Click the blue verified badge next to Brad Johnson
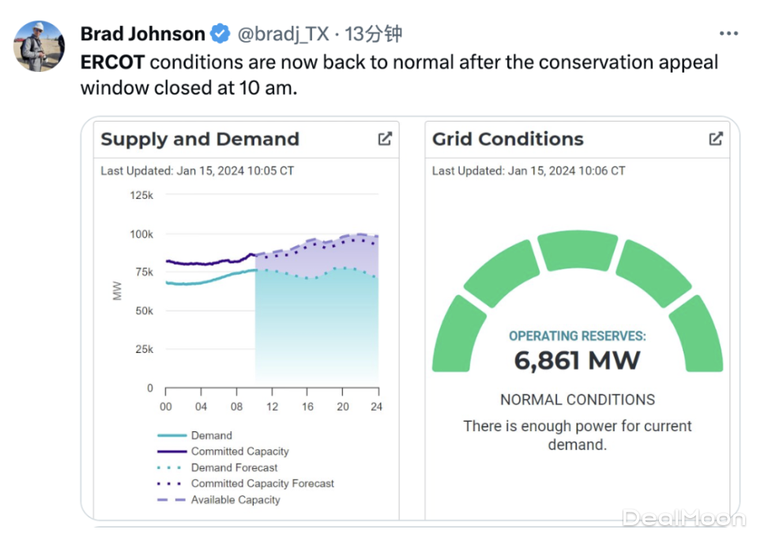The height and width of the screenshot is (537, 757). point(220,34)
